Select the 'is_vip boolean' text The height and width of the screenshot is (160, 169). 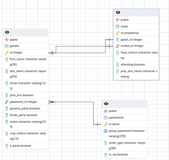tap(118, 155)
